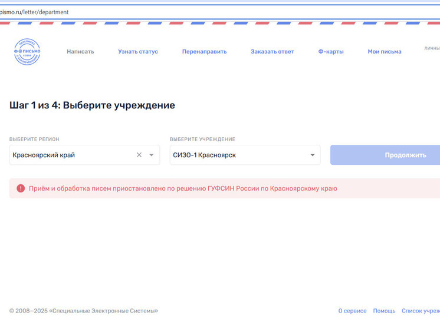Open the СИЗО-1 Красноярск institution dropdown
Viewport: 440px width, 329px height.
point(245,155)
